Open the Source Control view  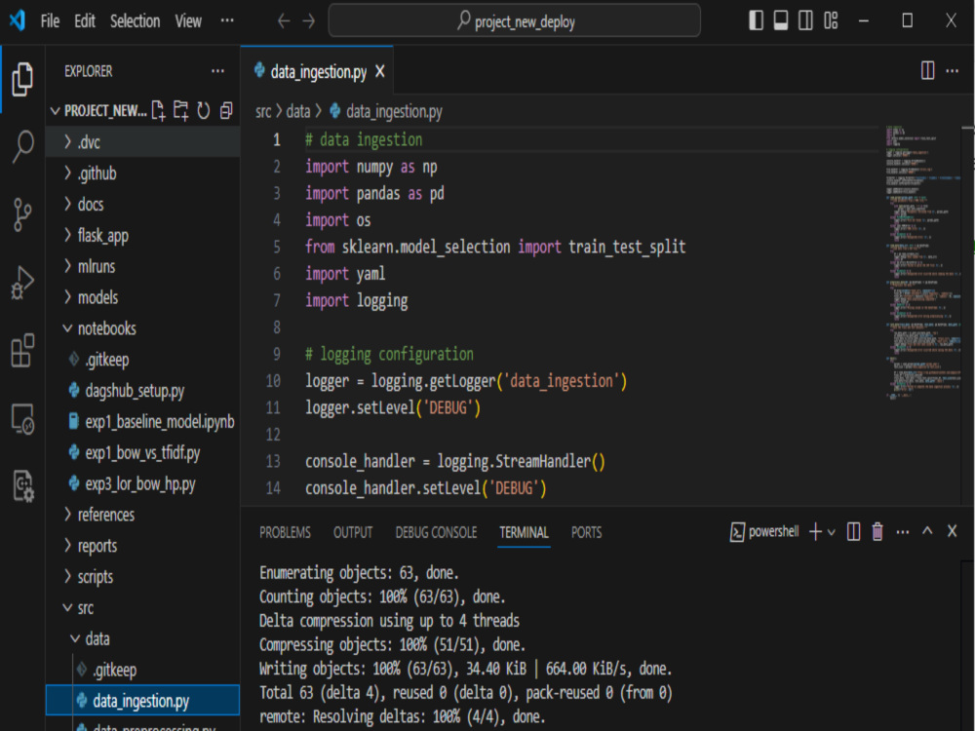point(22,214)
